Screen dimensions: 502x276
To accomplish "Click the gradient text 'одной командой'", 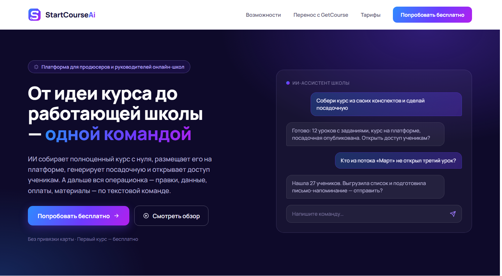I will pos(119,134).
